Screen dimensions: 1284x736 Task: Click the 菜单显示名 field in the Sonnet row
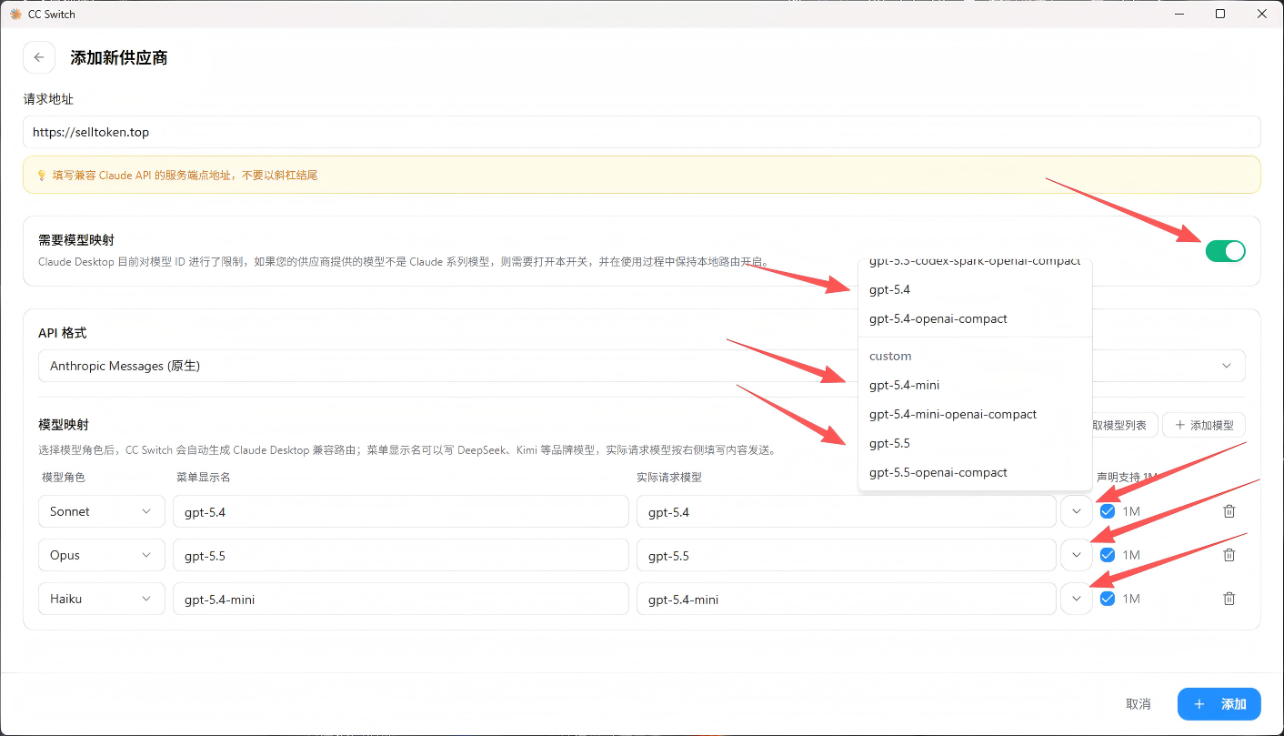coord(400,511)
